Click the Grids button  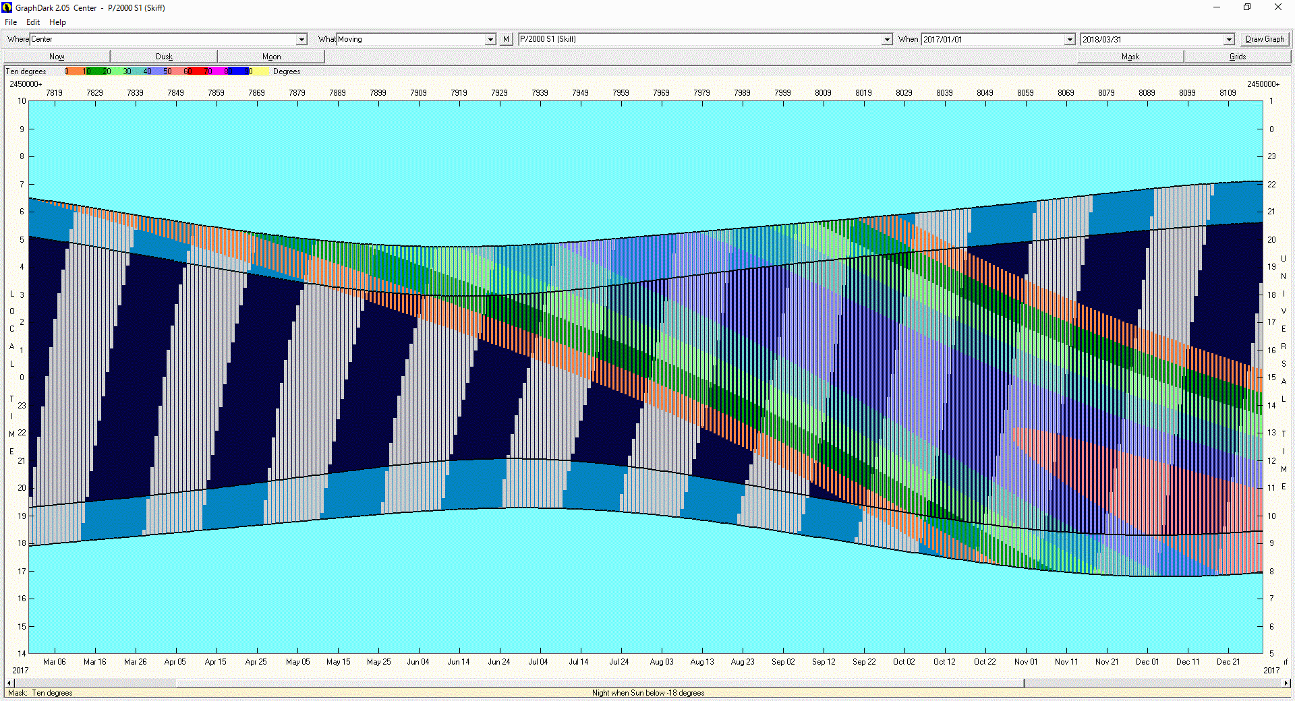[x=1237, y=57]
